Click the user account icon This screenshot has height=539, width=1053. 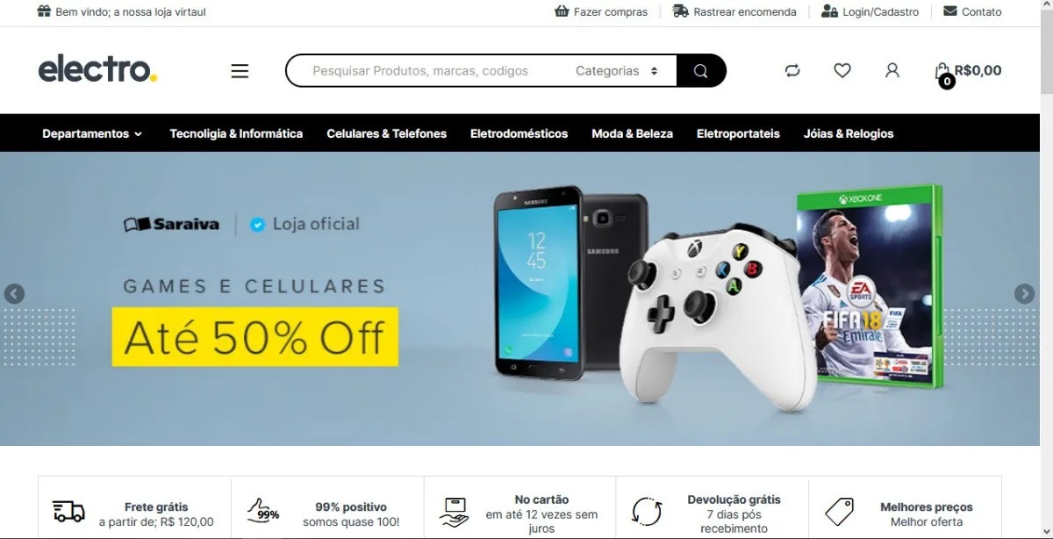click(892, 71)
